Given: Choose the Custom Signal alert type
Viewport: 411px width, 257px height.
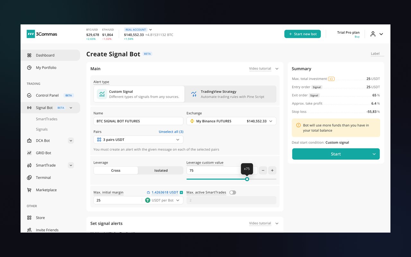Looking at the screenshot, I should (139, 94).
